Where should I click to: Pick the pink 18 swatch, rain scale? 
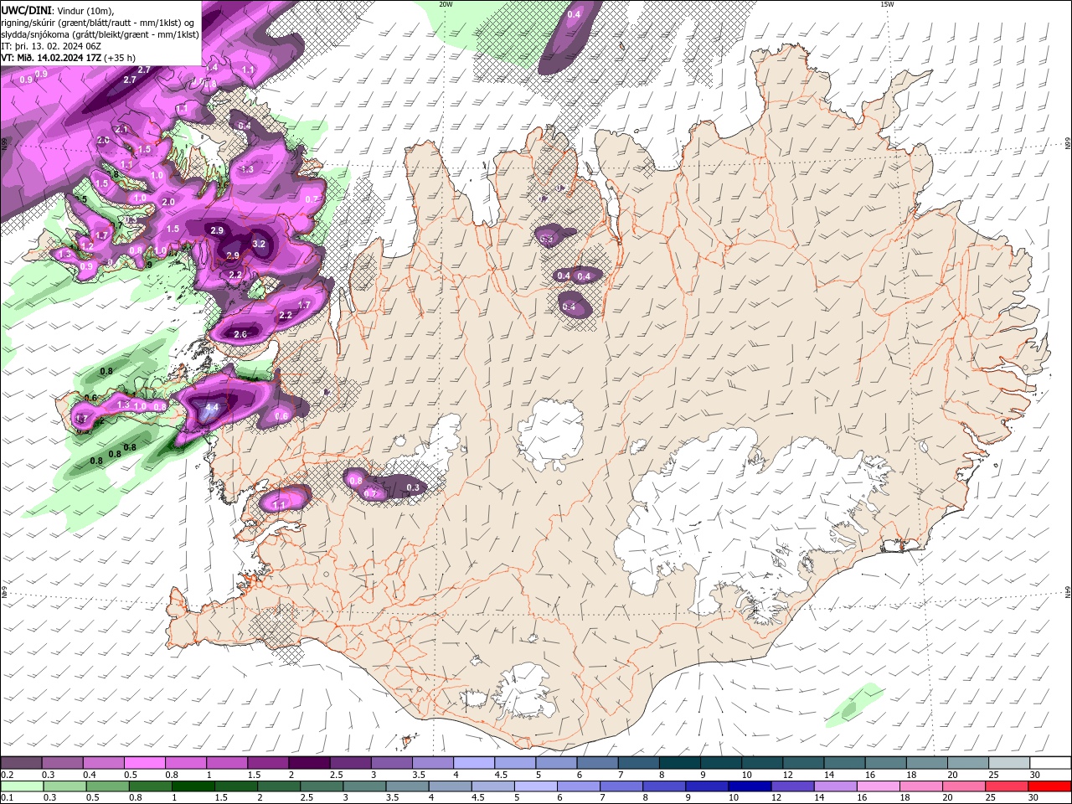point(922,786)
